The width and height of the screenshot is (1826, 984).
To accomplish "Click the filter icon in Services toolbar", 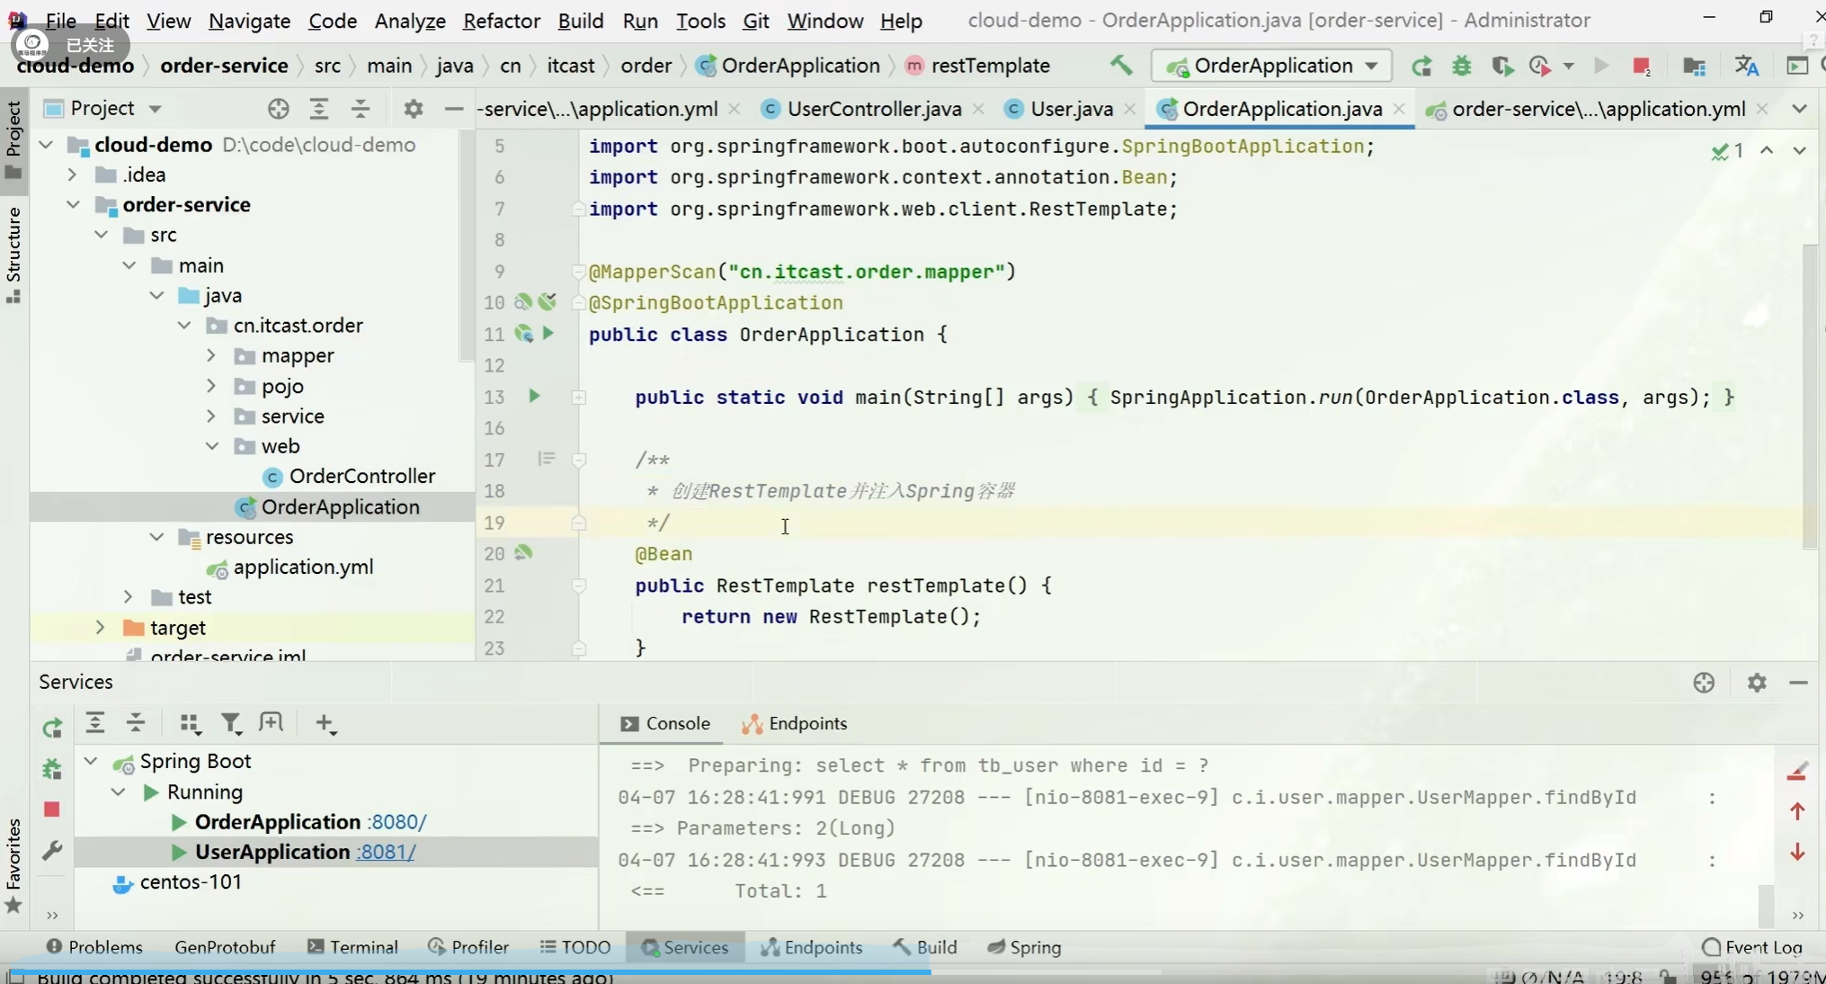I will tap(231, 723).
